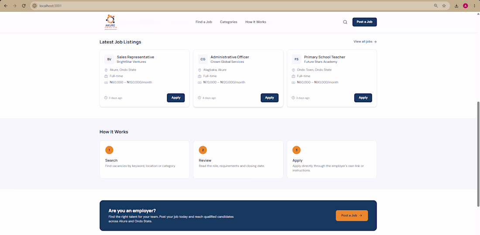This screenshot has height=235, width=480.
Task: Click the browser forward arrow
Action: point(14,6)
